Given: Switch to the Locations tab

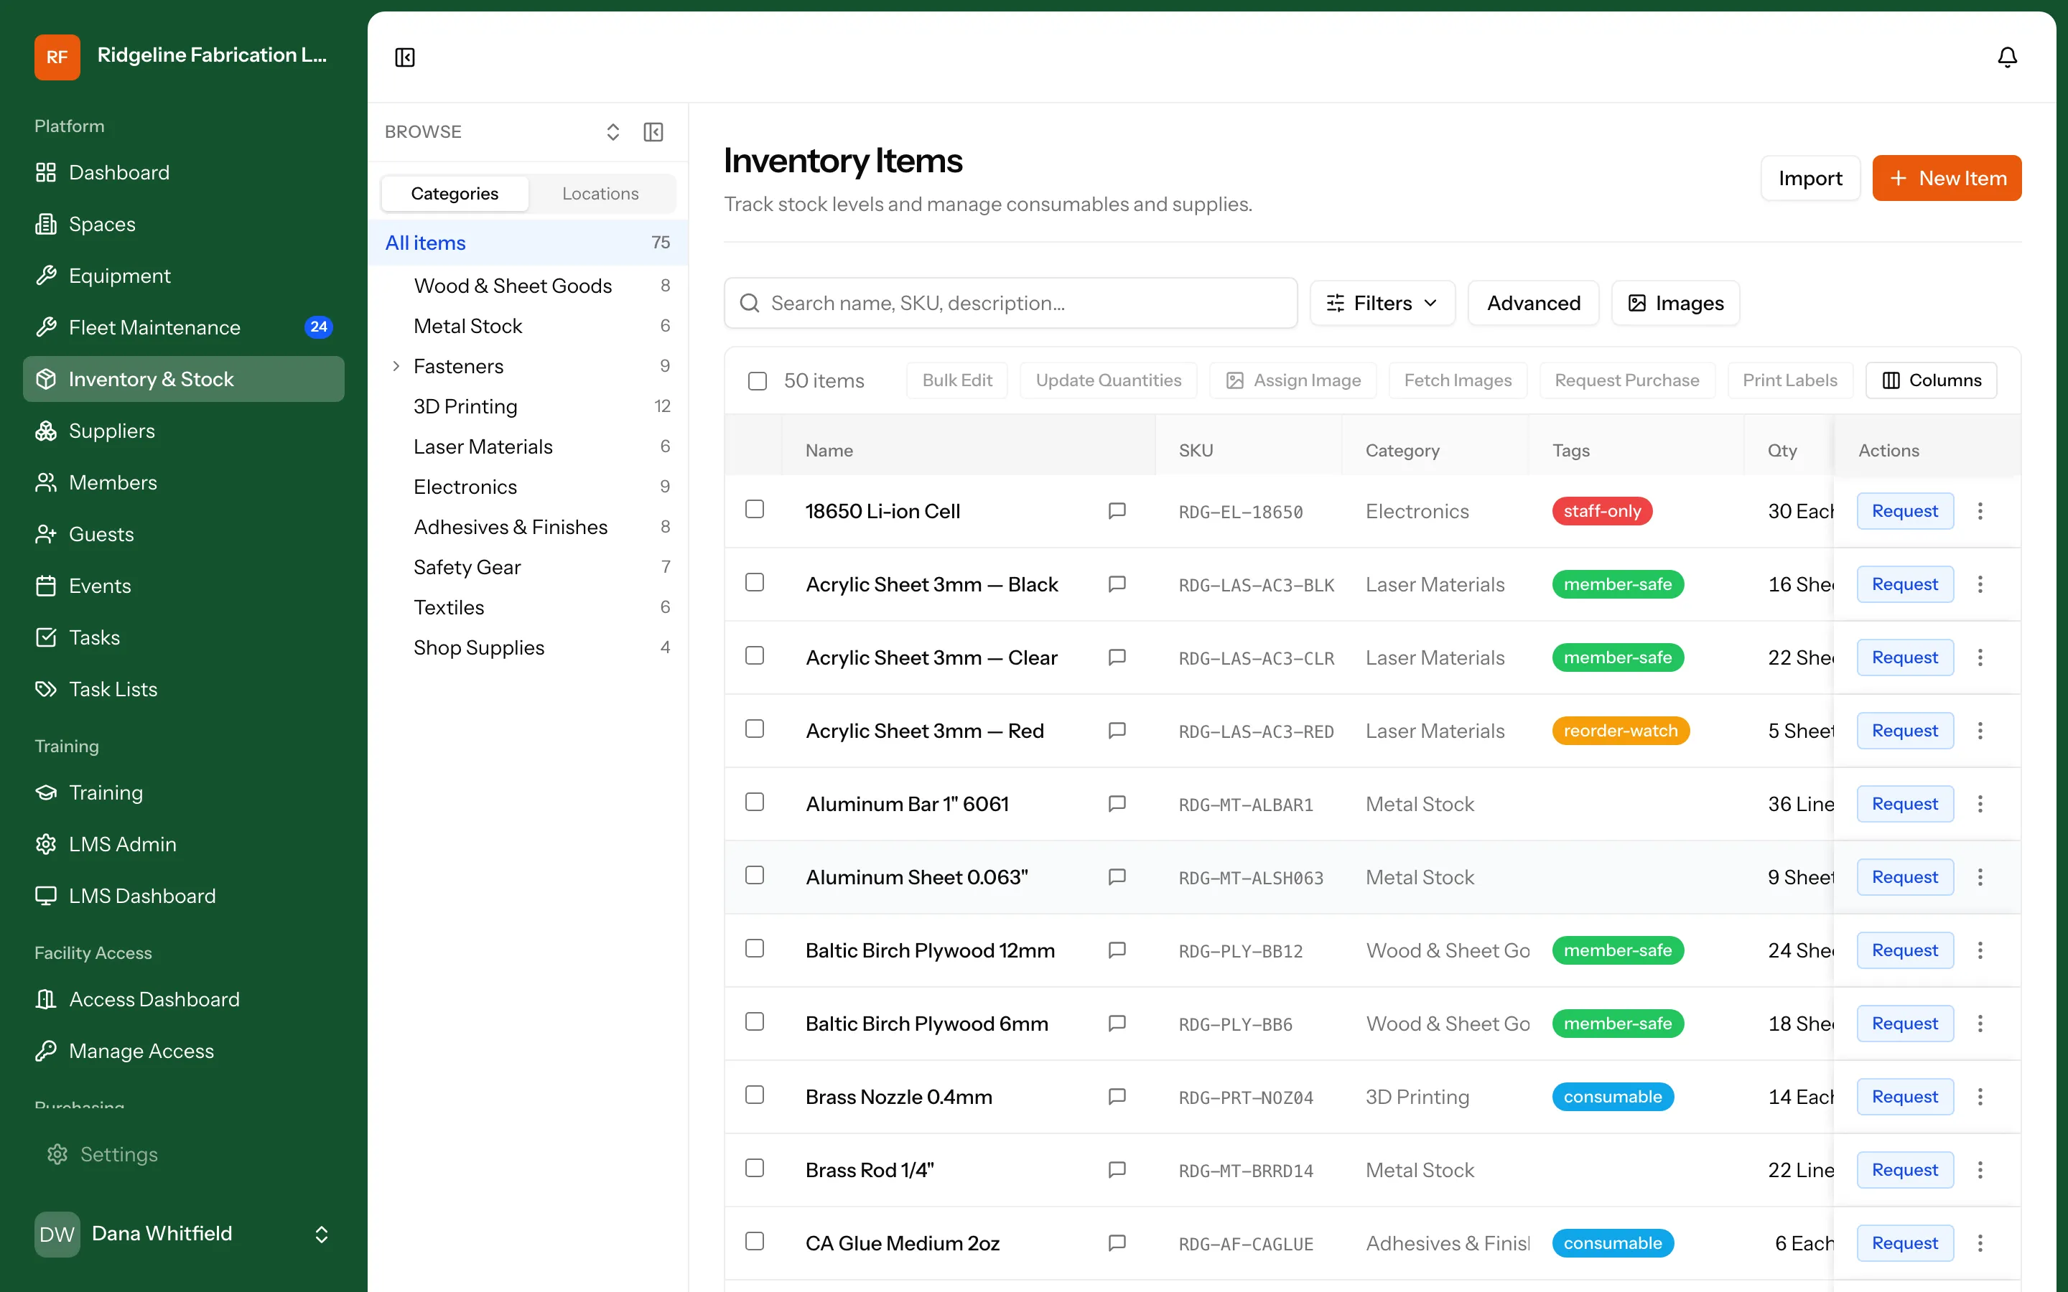Looking at the screenshot, I should point(600,194).
